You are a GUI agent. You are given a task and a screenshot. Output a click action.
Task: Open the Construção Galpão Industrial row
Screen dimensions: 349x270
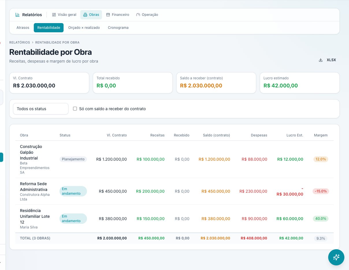[x=174, y=159]
